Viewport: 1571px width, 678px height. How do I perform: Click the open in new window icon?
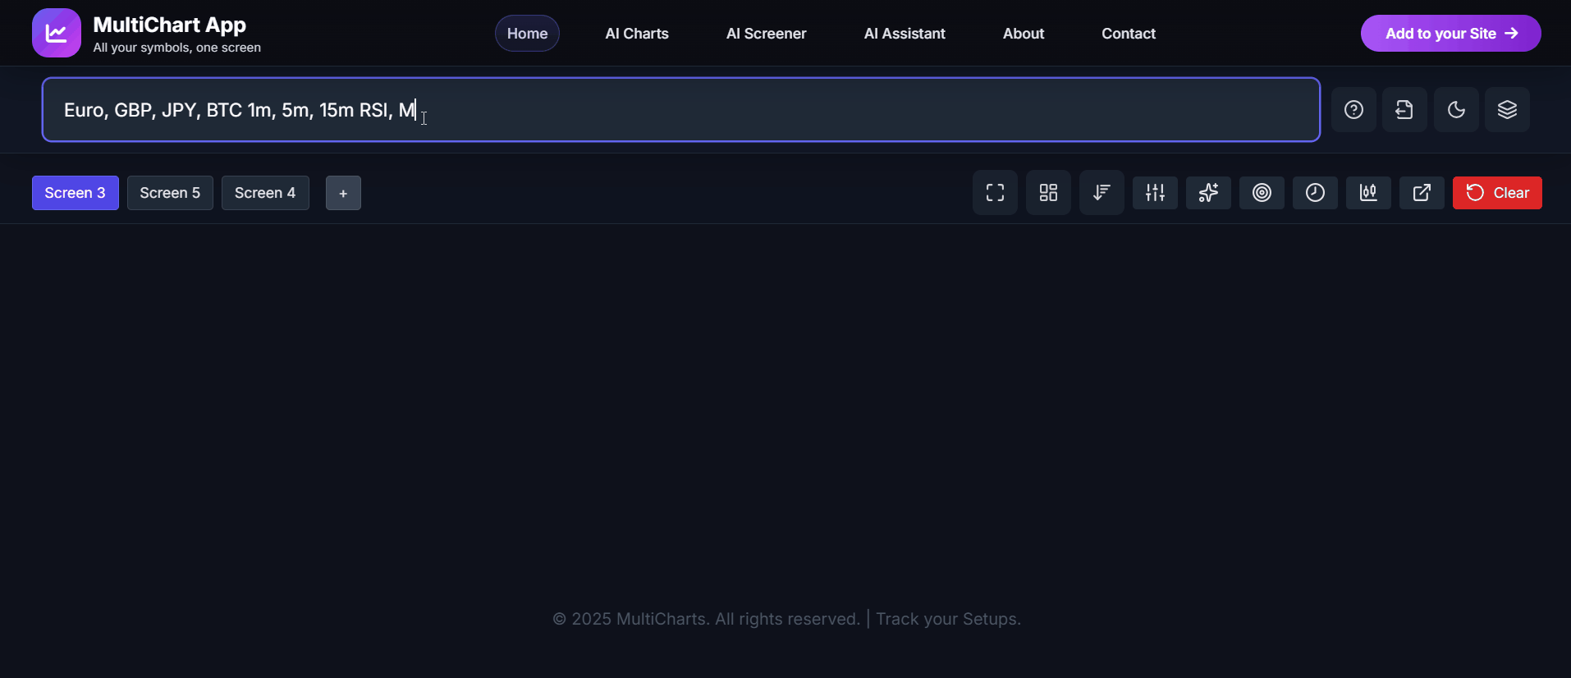(x=1422, y=193)
